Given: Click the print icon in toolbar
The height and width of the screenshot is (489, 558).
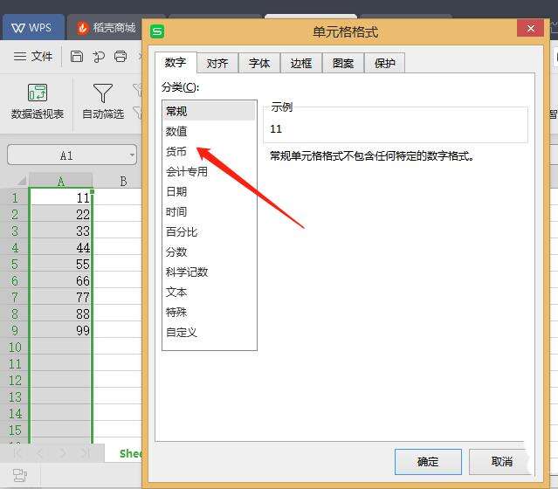Looking at the screenshot, I should click(121, 56).
